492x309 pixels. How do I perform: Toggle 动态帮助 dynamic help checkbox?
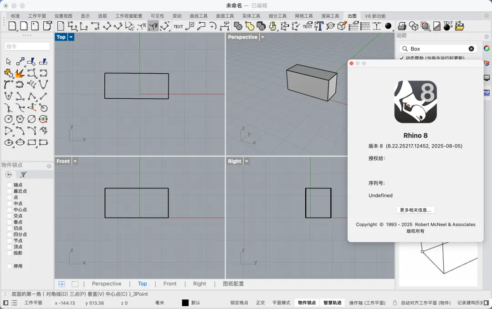[402, 58]
